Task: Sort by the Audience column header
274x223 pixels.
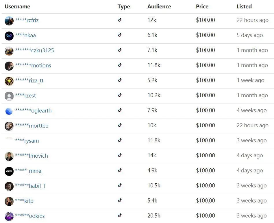Action: pyautogui.click(x=159, y=6)
